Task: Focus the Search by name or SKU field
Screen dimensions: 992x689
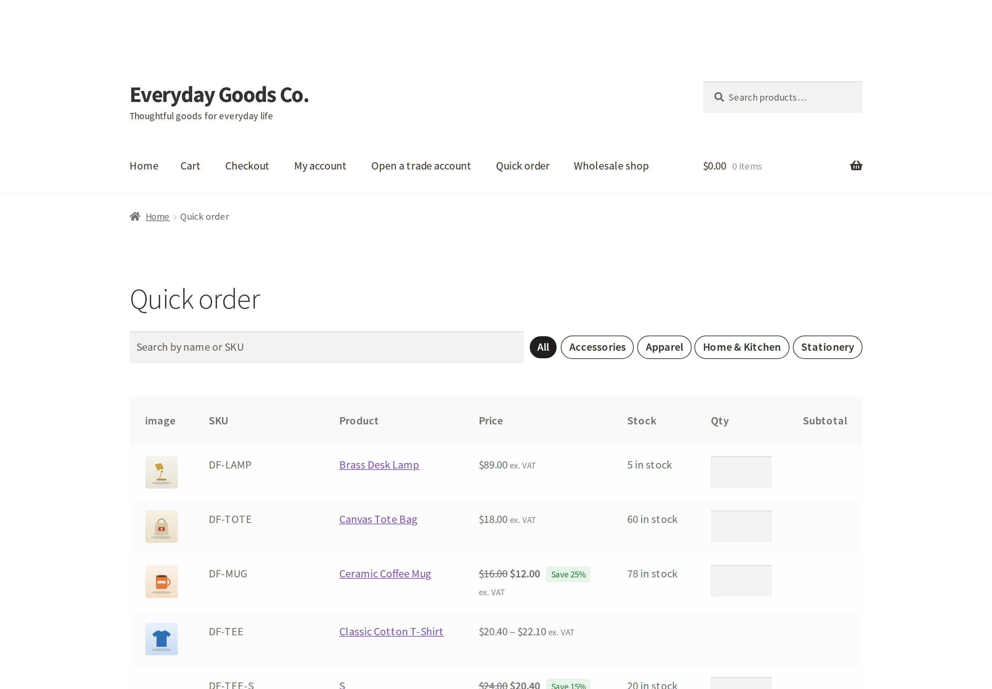Action: click(326, 347)
